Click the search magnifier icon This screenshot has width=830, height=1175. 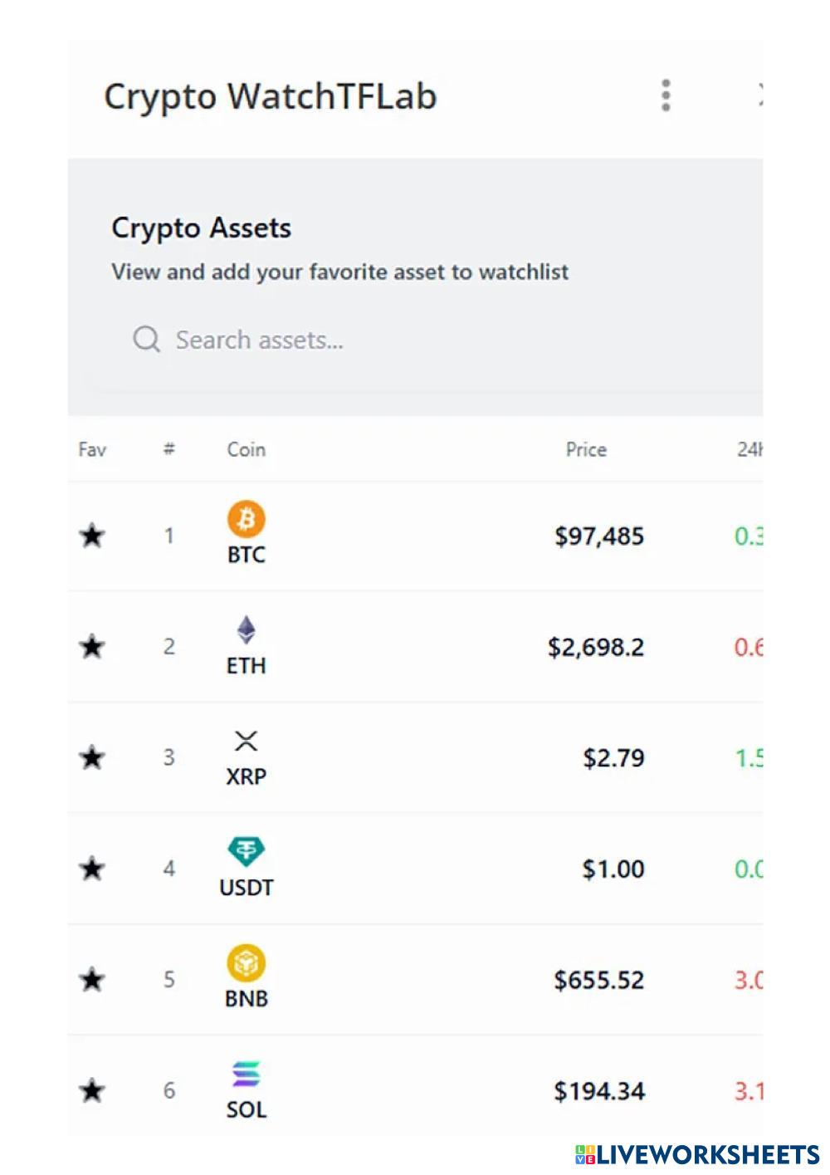click(x=147, y=340)
